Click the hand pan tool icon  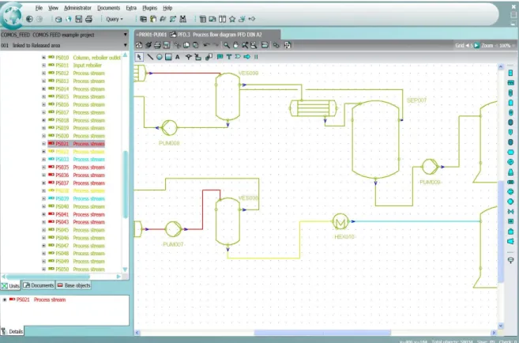click(235, 45)
